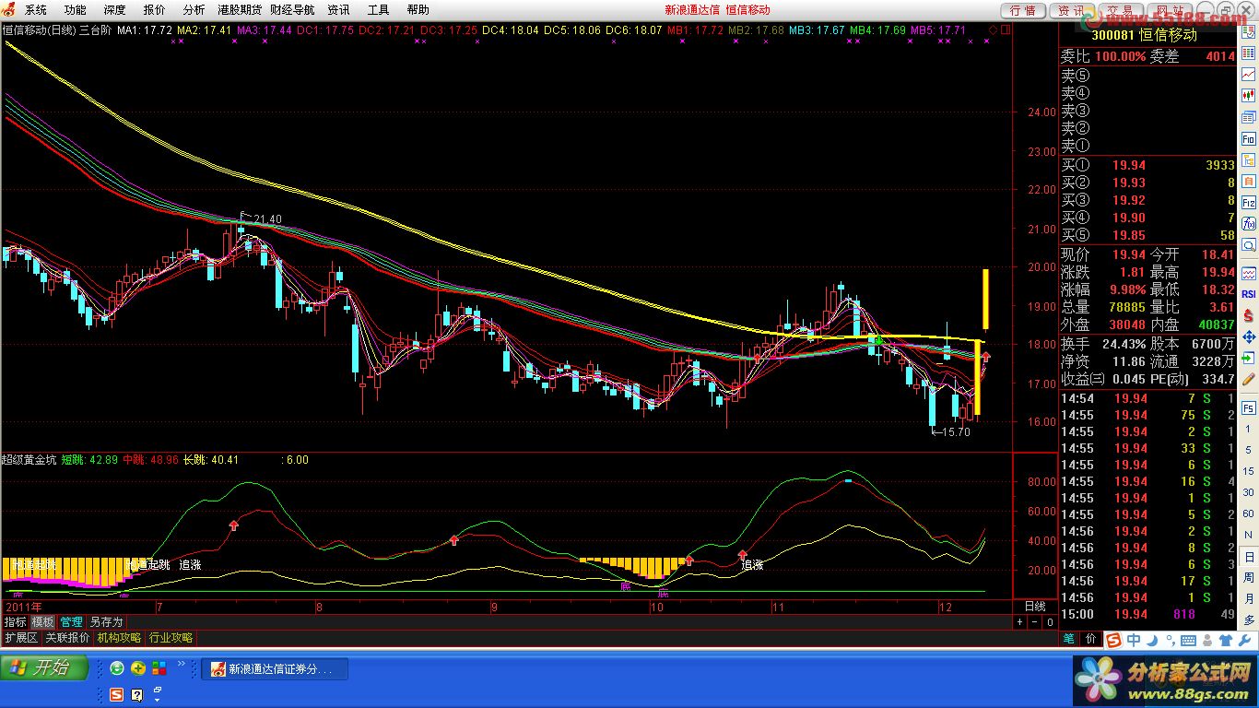
Task: Open the RSI indicator from sidebar
Action: 1248,294
